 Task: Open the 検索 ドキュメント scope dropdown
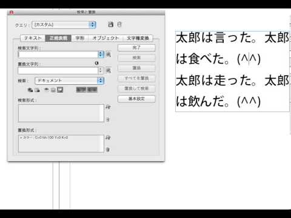[70, 81]
